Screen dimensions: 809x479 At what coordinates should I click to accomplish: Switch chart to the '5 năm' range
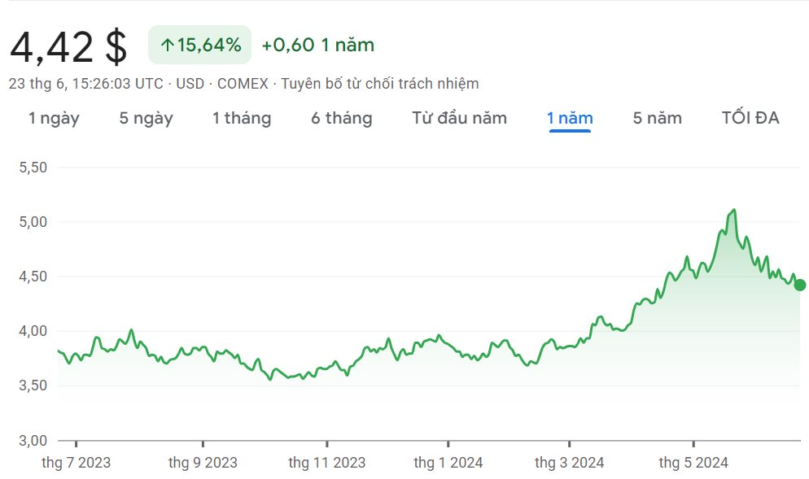pyautogui.click(x=657, y=118)
